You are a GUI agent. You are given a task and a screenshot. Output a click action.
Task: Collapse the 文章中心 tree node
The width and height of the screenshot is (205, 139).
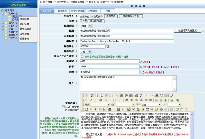pos(3,14)
